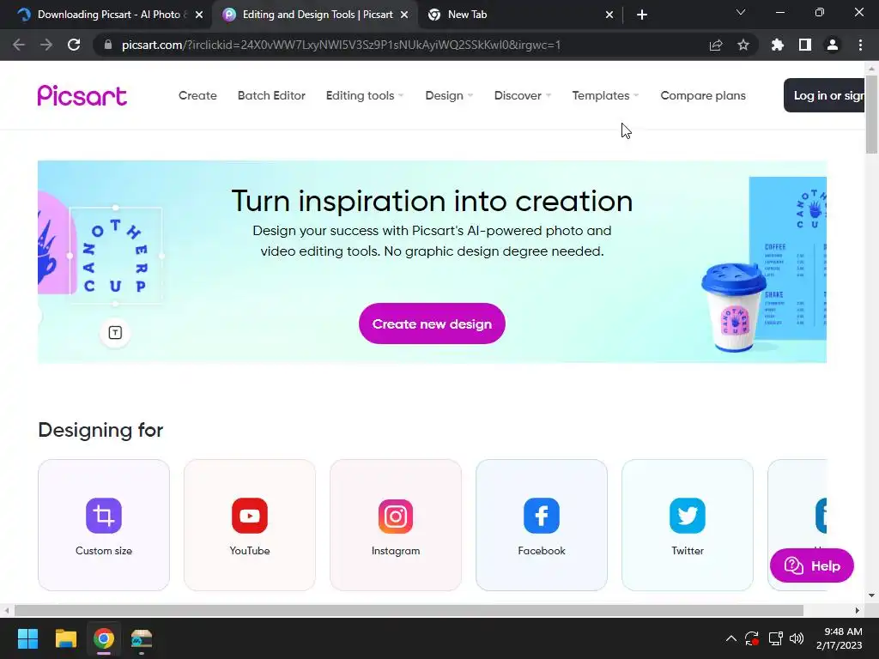Viewport: 879px width, 659px height.
Task: Click the coffee cup banner image
Action: pyautogui.click(x=733, y=307)
